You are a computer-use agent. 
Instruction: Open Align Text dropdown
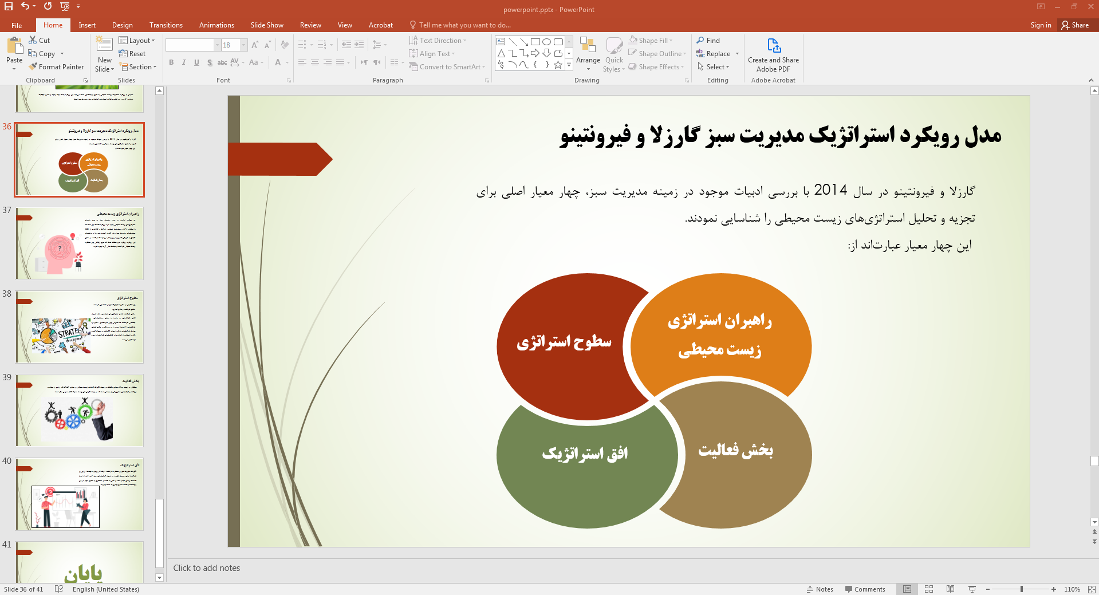[x=432, y=54]
